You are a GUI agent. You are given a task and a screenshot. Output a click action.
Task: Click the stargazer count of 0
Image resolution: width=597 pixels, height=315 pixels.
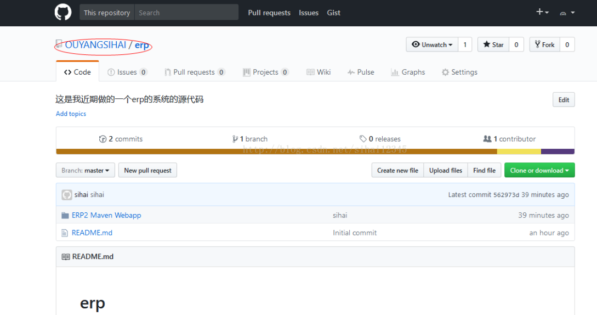(x=516, y=44)
